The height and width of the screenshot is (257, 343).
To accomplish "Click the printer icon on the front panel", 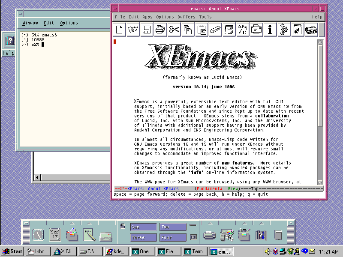I will click(209, 235).
